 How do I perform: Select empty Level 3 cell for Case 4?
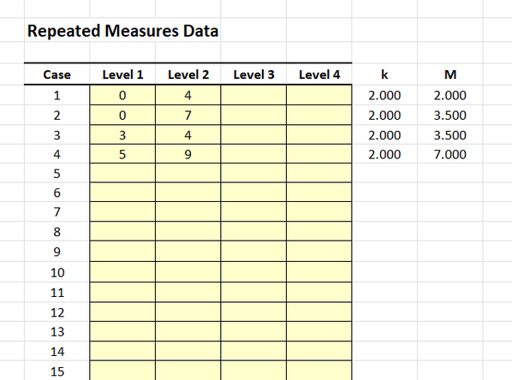[x=253, y=154]
